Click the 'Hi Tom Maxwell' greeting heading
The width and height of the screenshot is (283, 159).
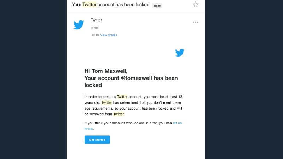tap(103, 71)
